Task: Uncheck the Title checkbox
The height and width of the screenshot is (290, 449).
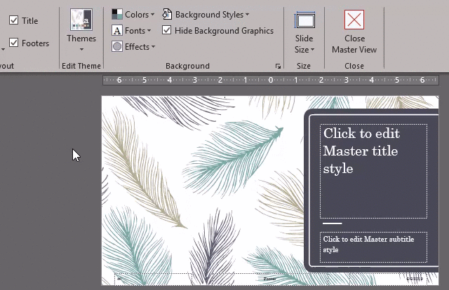Action: (x=14, y=21)
